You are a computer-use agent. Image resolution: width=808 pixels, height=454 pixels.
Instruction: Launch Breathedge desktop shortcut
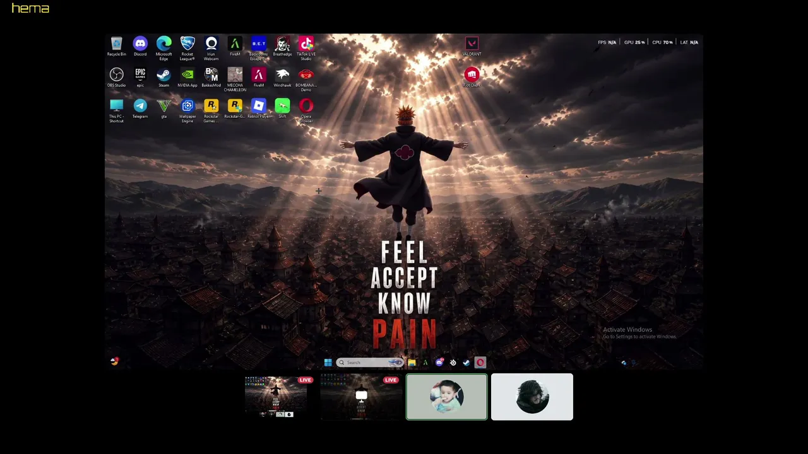click(282, 46)
